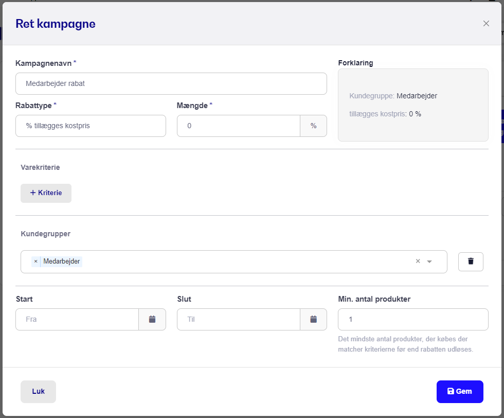Viewport: 504px width, 418px height.
Task: Save the campaign with Gem
Action: (460, 392)
